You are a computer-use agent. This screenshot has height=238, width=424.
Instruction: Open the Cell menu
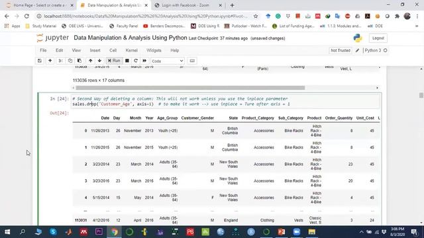113,50
